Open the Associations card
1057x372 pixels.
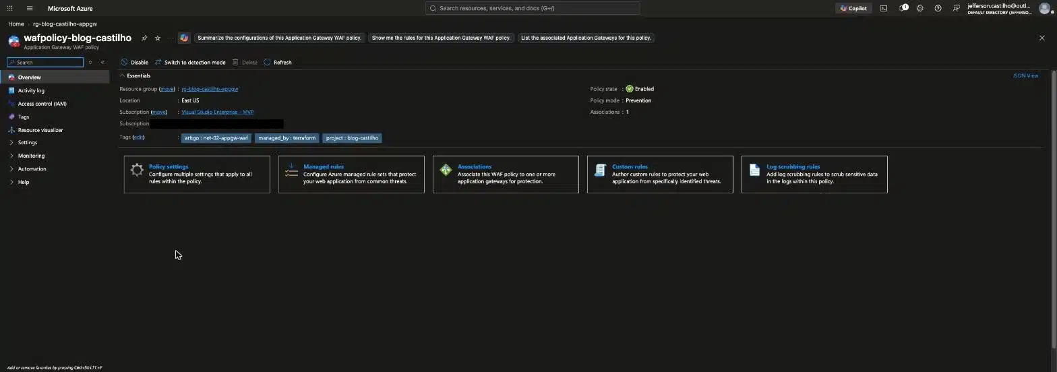point(506,174)
